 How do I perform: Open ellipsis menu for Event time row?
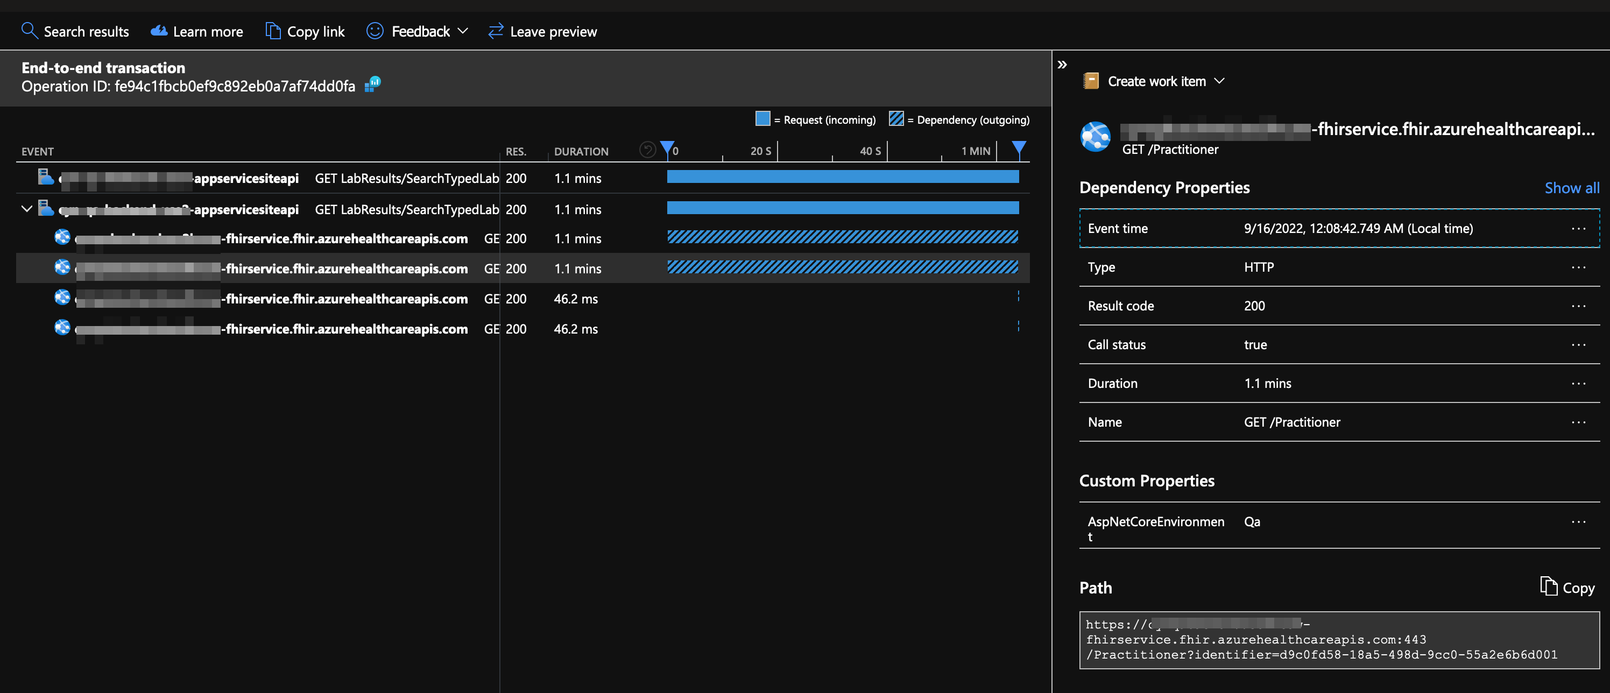pos(1578,229)
